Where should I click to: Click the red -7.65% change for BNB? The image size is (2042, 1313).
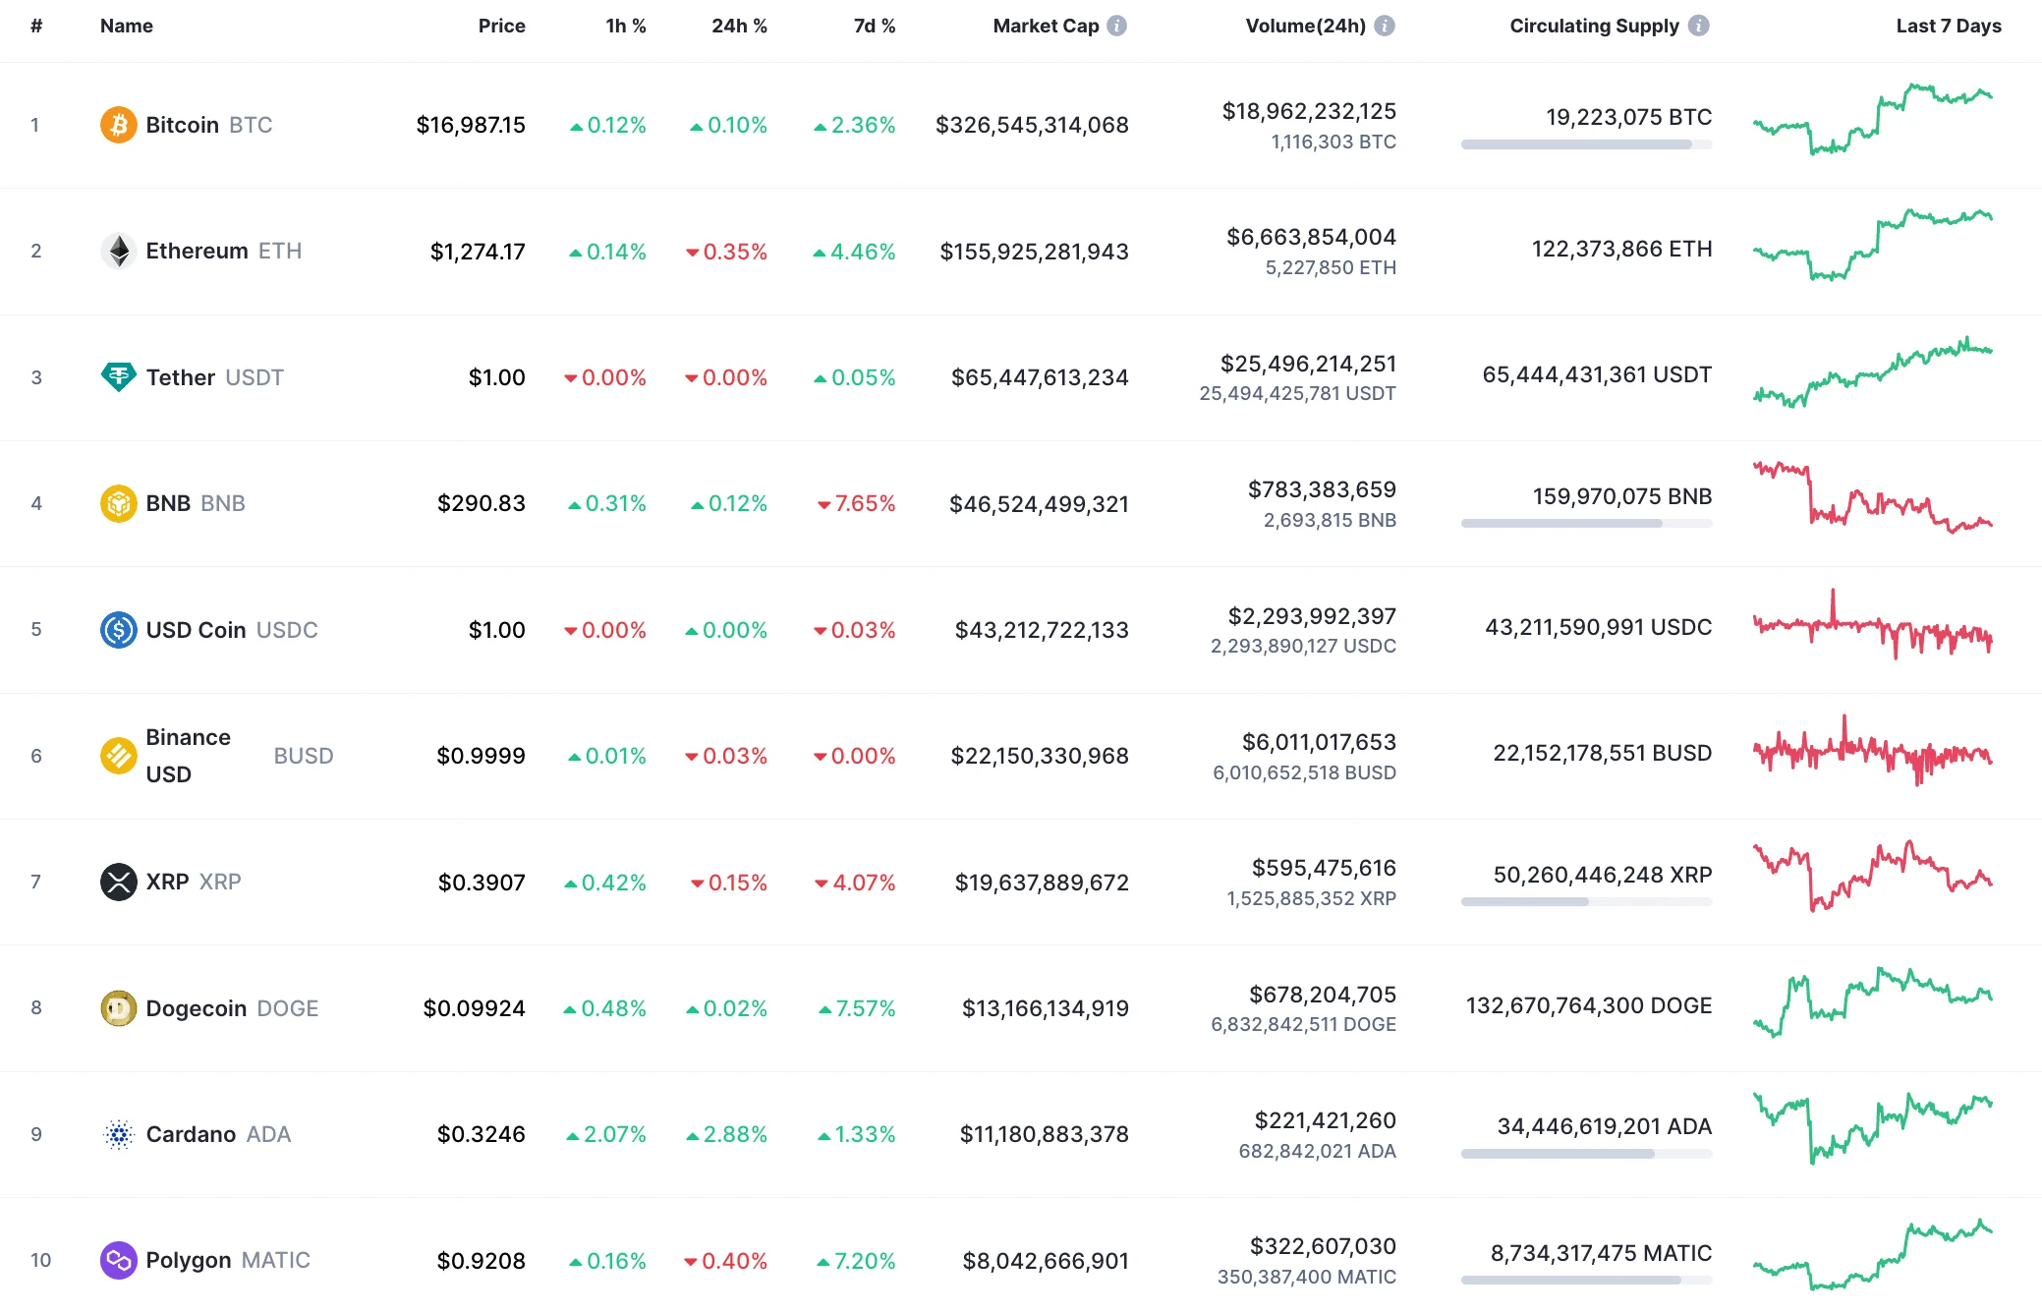[x=856, y=503]
